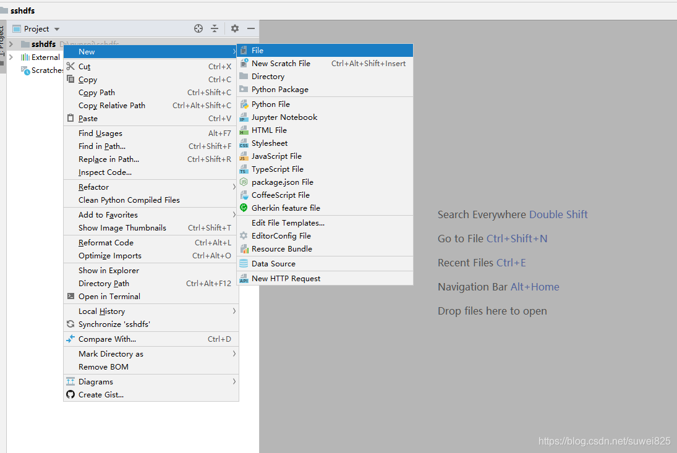Open Project panel settings gear
The width and height of the screenshot is (677, 453).
(x=234, y=28)
